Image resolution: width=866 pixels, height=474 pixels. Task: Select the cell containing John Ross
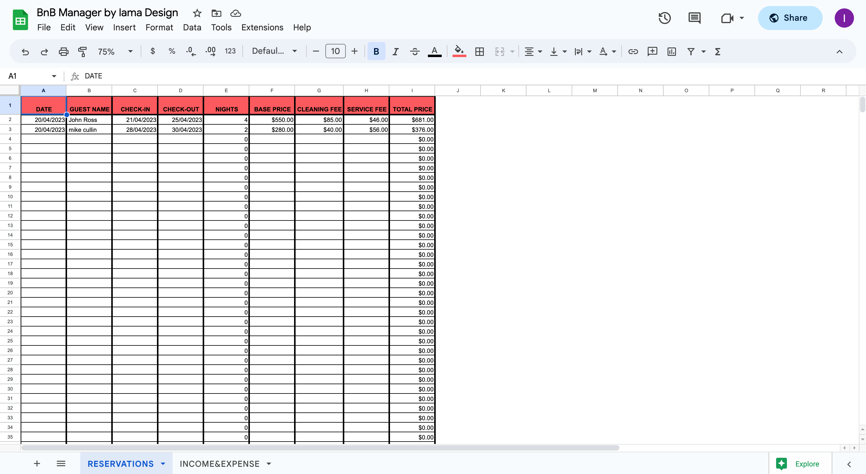click(x=89, y=120)
